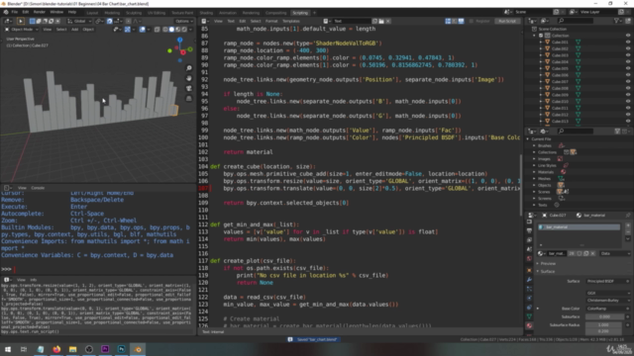This screenshot has height=356, width=634.
Task: Expand Materials in Current File list
Action: pyautogui.click(x=535, y=172)
